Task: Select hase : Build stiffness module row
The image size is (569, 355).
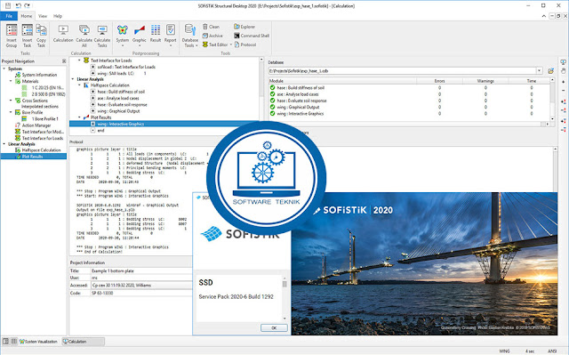Action: pyautogui.click(x=409, y=87)
